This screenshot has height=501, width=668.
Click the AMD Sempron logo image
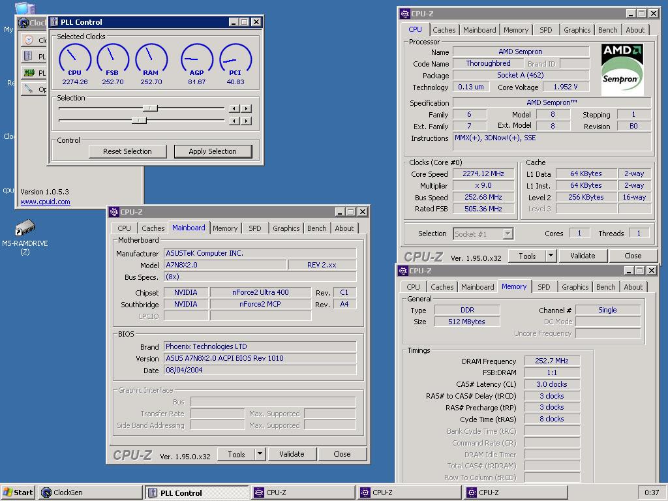622,69
